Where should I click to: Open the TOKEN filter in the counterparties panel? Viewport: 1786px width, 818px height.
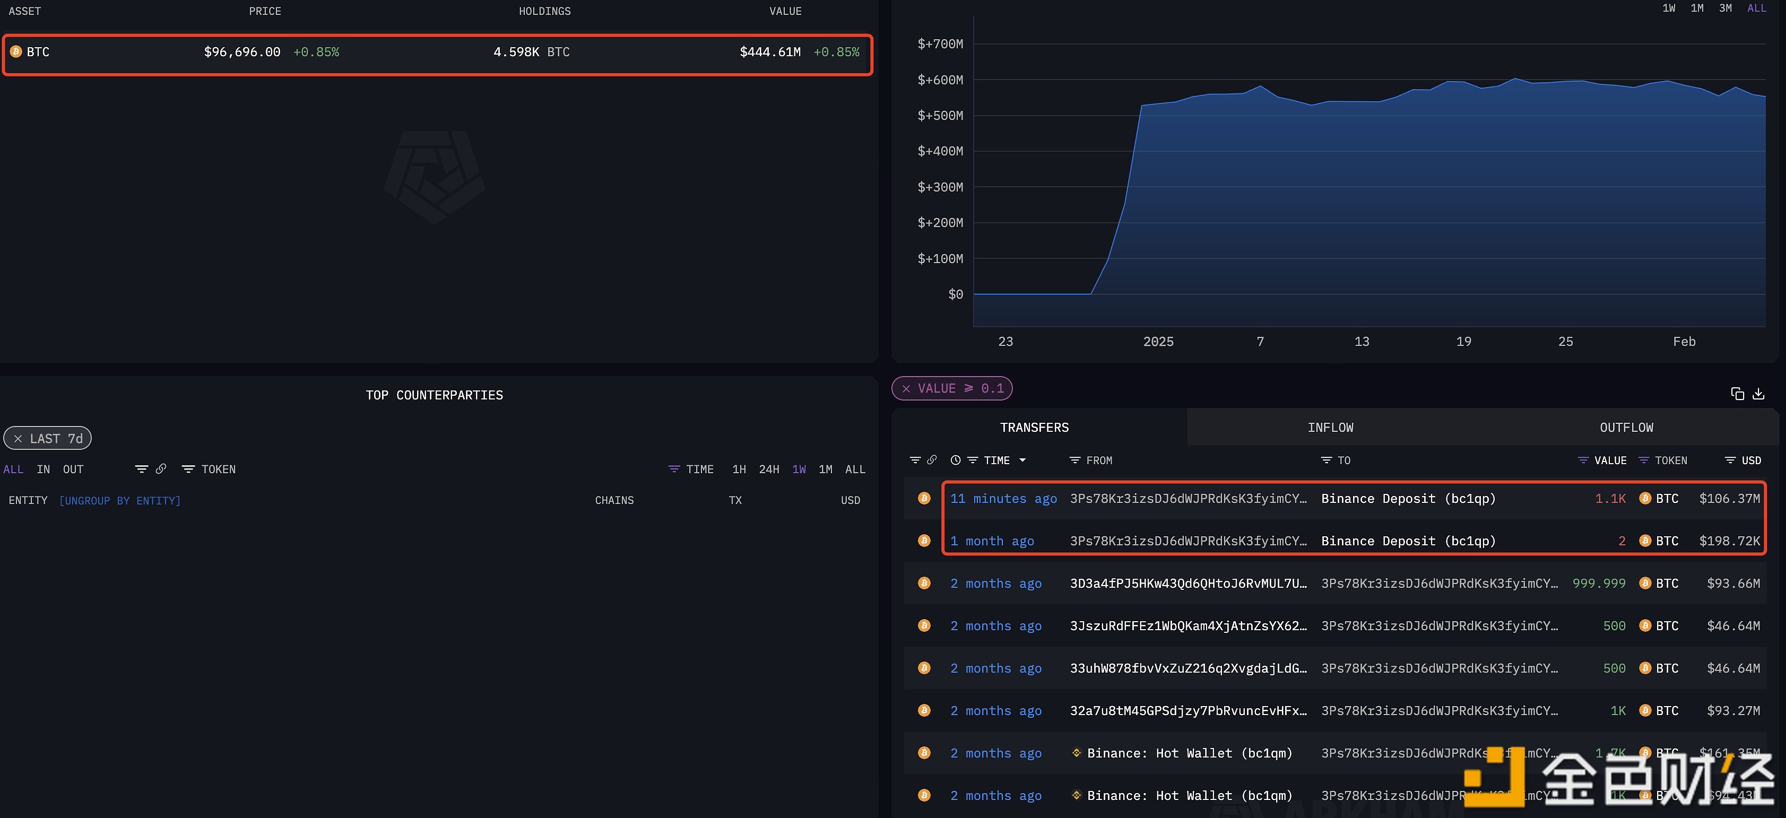pos(188,469)
